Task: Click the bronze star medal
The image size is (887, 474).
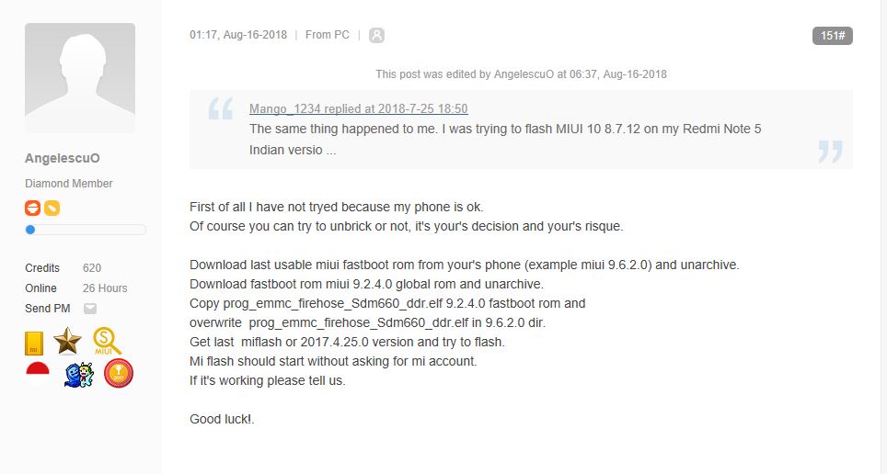Action: pos(67,342)
